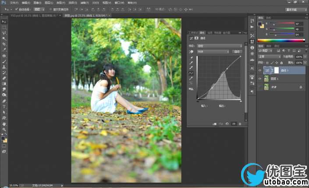Click the Layer 1 thumbnail

tap(266, 79)
